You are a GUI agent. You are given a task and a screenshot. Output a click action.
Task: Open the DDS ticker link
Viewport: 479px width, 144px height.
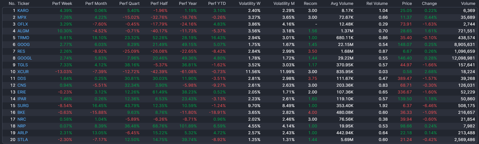coord(22,79)
